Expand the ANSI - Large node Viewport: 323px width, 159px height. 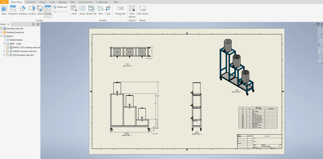[x=4, y=44]
